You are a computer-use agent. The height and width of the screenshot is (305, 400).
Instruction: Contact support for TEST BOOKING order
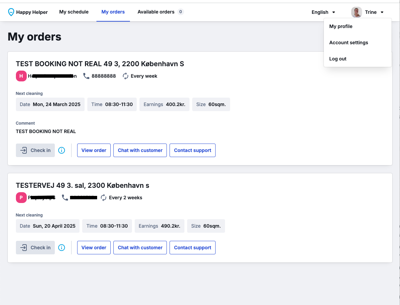[193, 150]
